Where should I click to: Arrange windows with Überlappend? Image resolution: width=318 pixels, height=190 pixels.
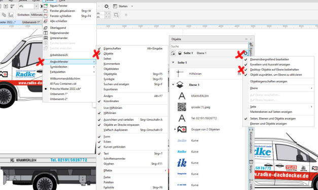[x=58, y=28]
